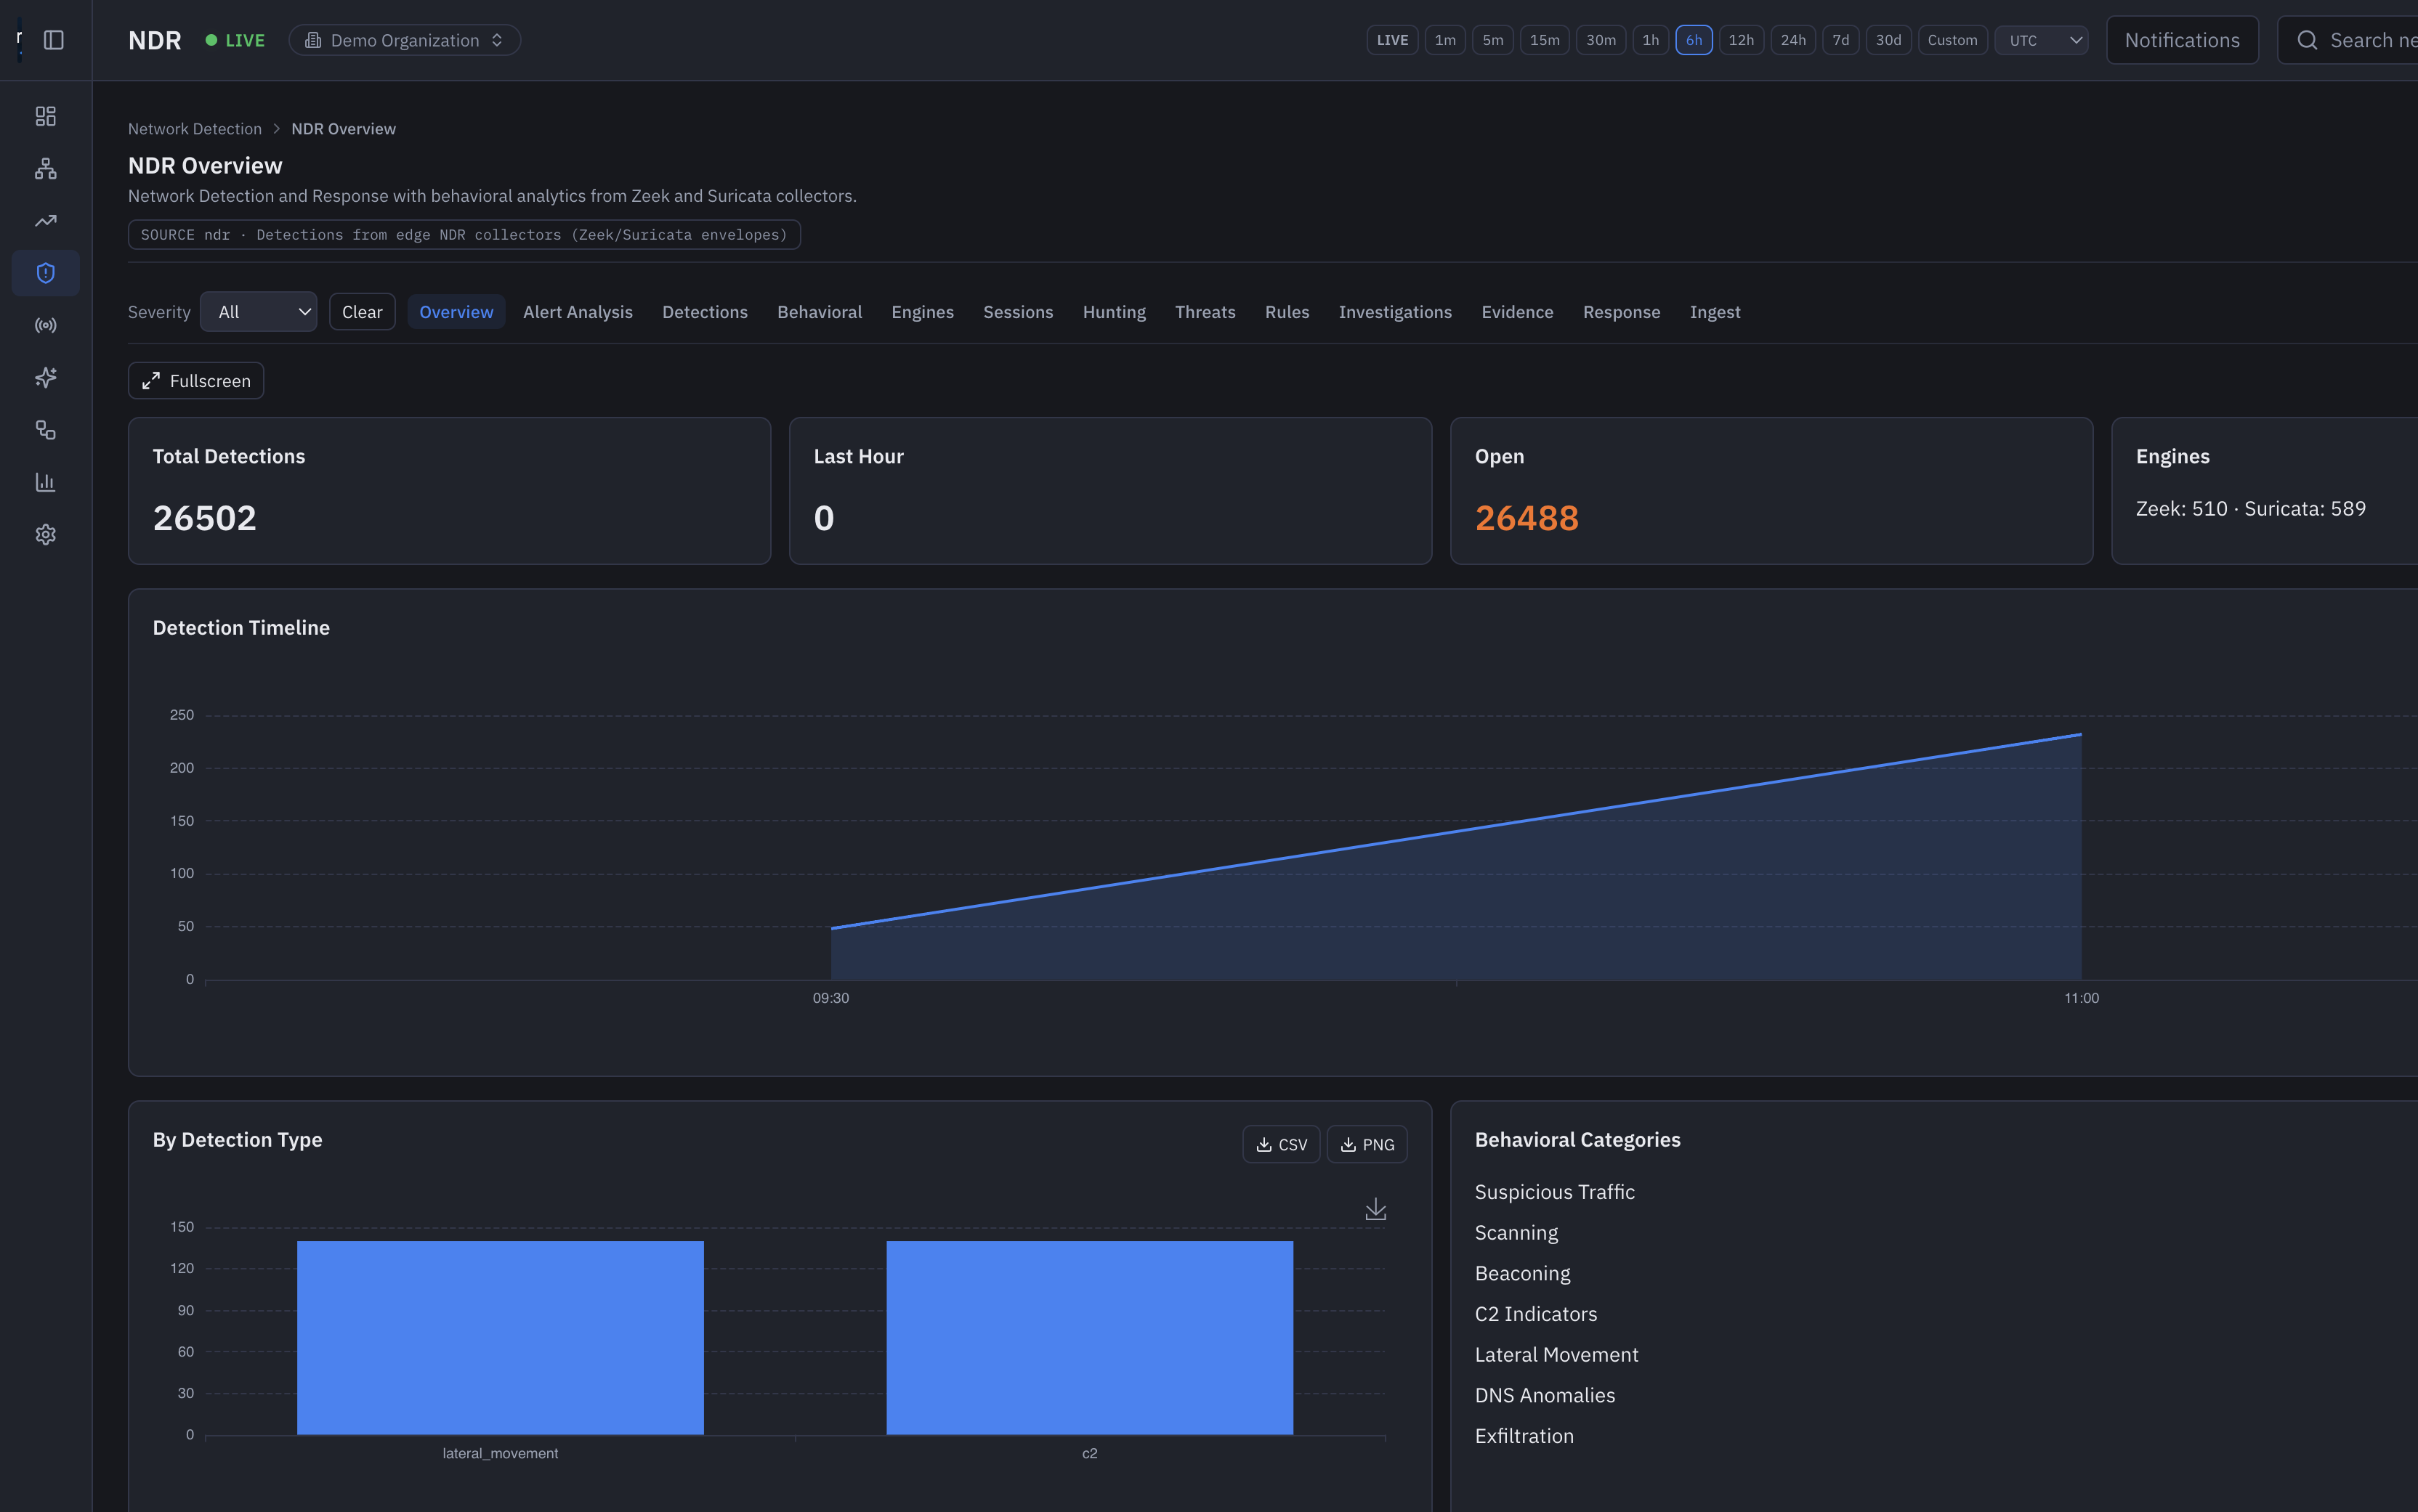Click the search magnifier icon
Image resolution: width=2418 pixels, height=1512 pixels.
[2307, 40]
